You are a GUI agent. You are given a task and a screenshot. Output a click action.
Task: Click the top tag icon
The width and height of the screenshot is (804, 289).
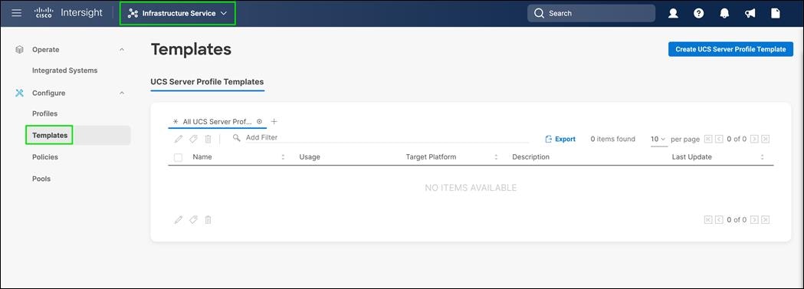193,139
